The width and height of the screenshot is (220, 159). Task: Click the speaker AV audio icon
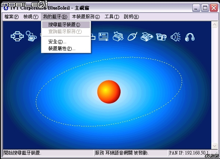[176, 37]
